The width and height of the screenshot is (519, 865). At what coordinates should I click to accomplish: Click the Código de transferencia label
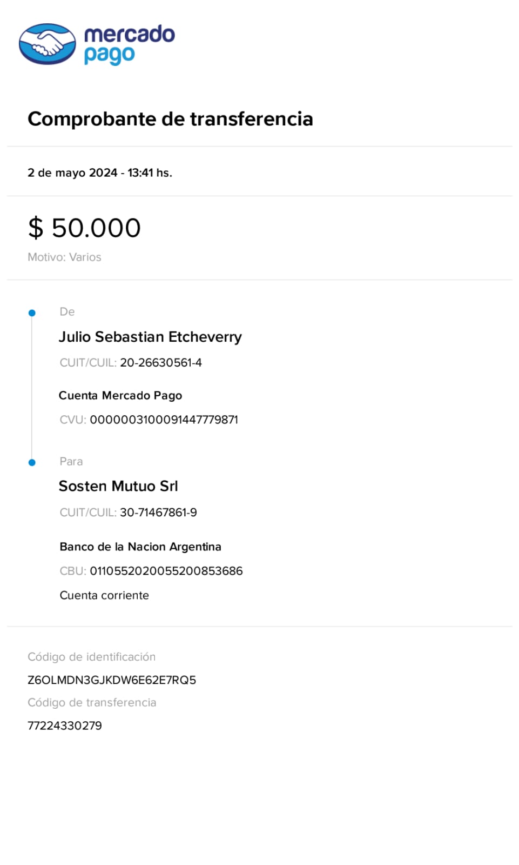[92, 703]
